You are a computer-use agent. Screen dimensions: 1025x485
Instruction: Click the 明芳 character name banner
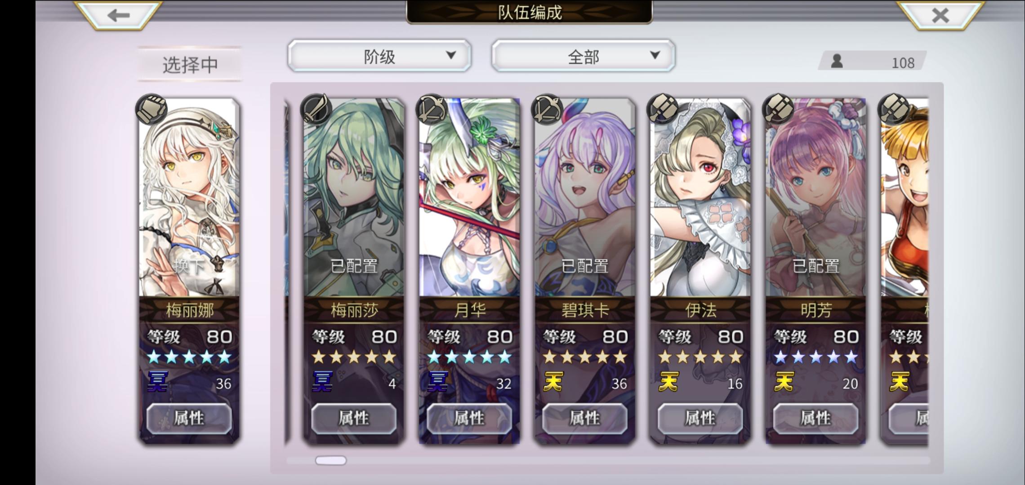click(816, 310)
